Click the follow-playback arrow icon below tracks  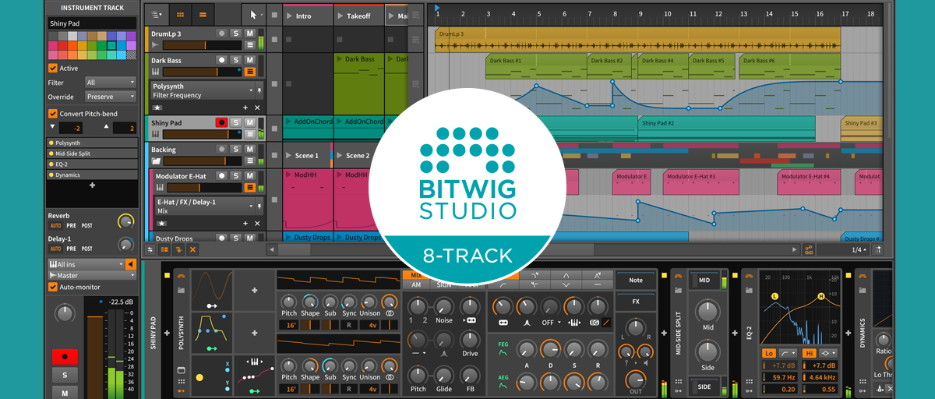tap(178, 249)
